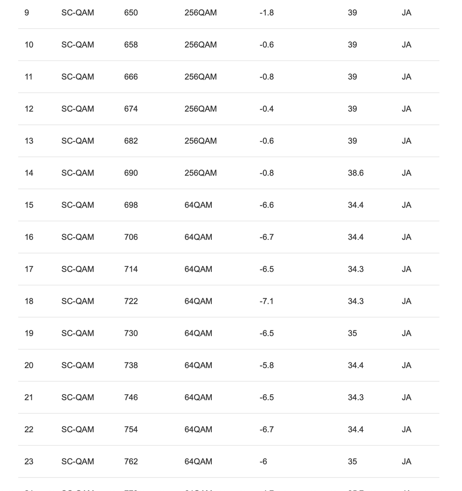Image resolution: width=462 pixels, height=491 pixels.
Task: Select the 650 frequency cell
Action: pyautogui.click(x=131, y=13)
